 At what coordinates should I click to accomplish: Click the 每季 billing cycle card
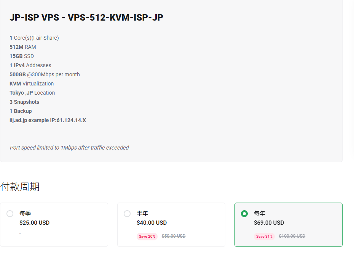(54, 225)
